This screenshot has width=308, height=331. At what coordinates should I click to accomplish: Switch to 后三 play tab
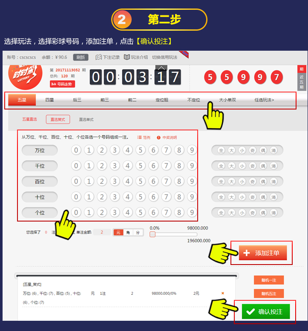pyautogui.click(x=77, y=100)
